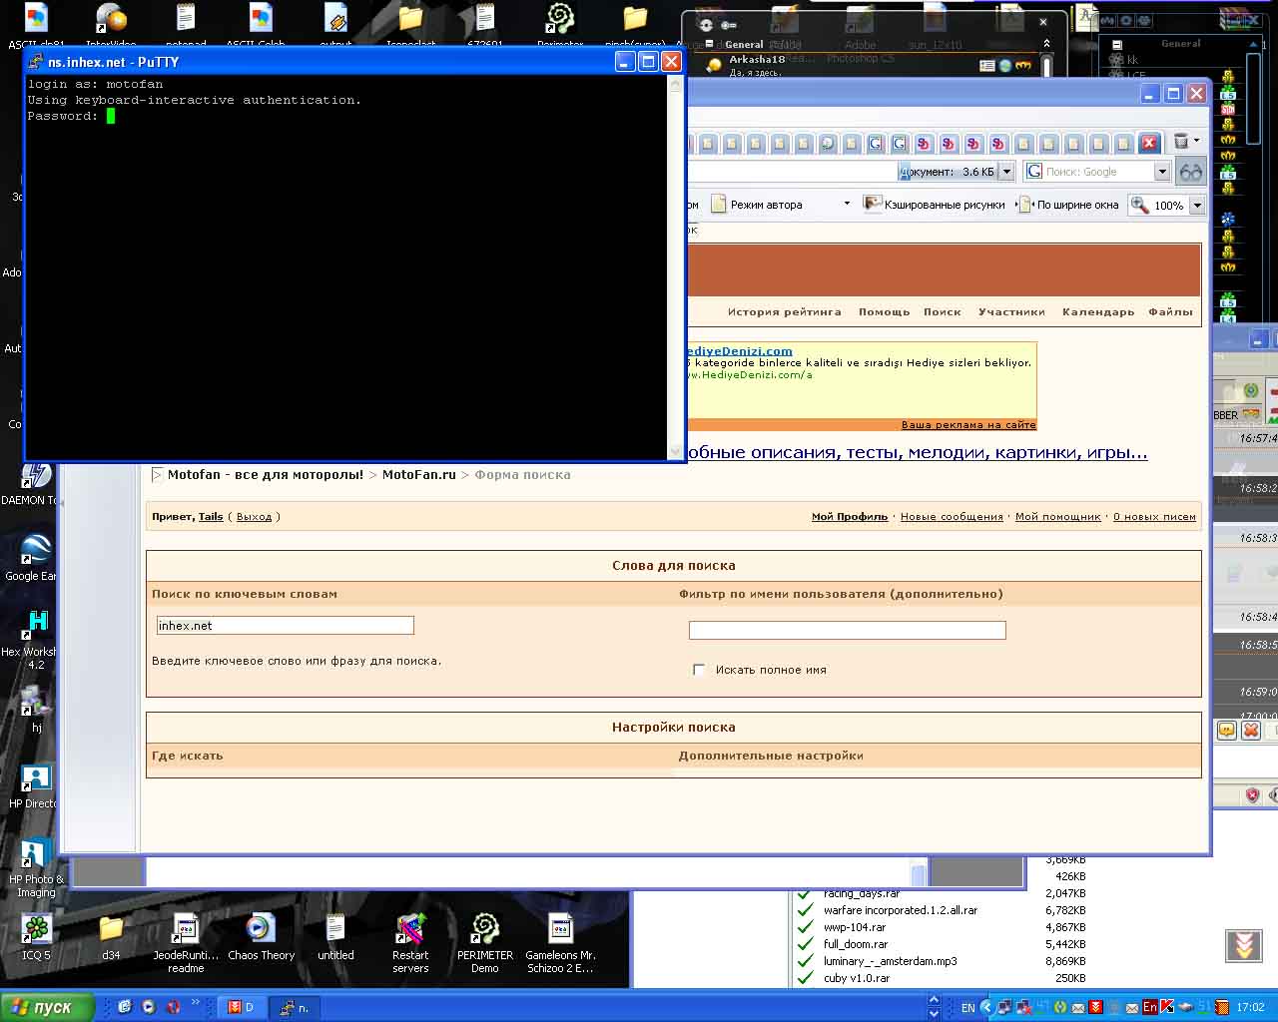
Task: Open 'История рейтинга' forum menu item
Action: coord(784,312)
